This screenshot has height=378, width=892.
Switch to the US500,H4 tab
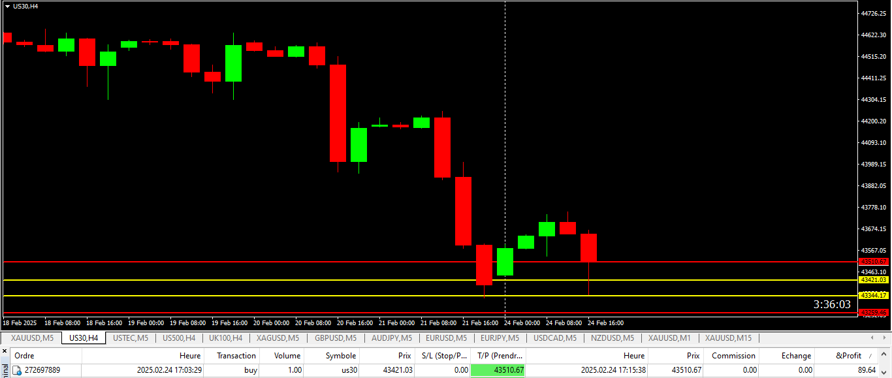click(x=179, y=338)
